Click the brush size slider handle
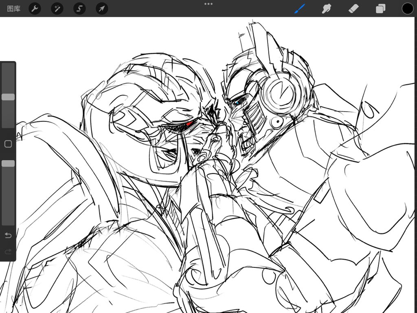 8,97
